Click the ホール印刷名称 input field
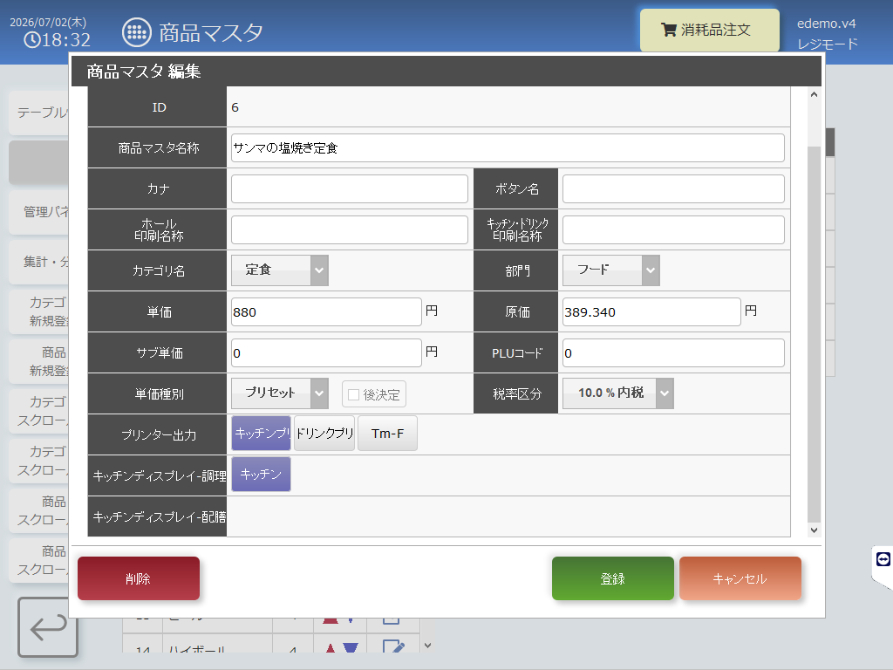The height and width of the screenshot is (670, 893). [349, 229]
